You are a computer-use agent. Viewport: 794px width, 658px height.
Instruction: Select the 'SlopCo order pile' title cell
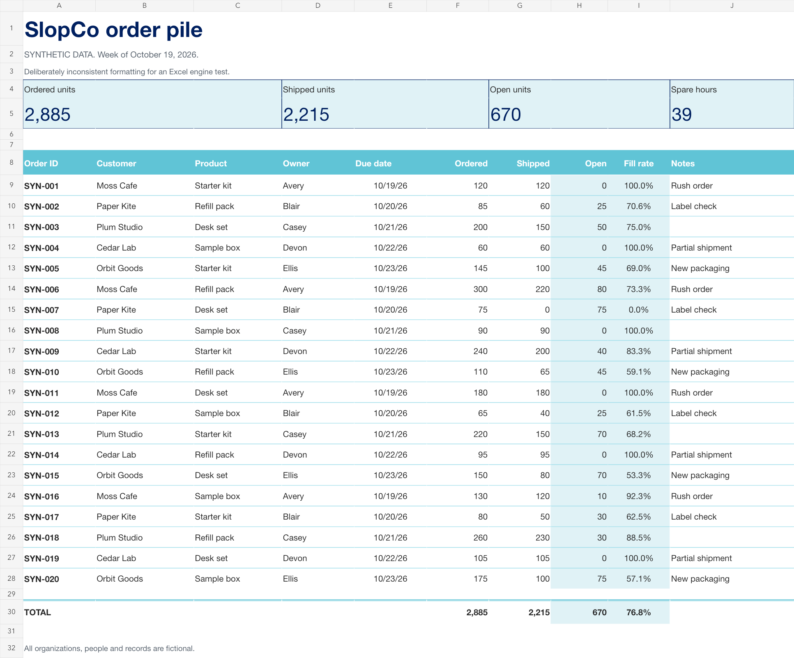(x=113, y=30)
